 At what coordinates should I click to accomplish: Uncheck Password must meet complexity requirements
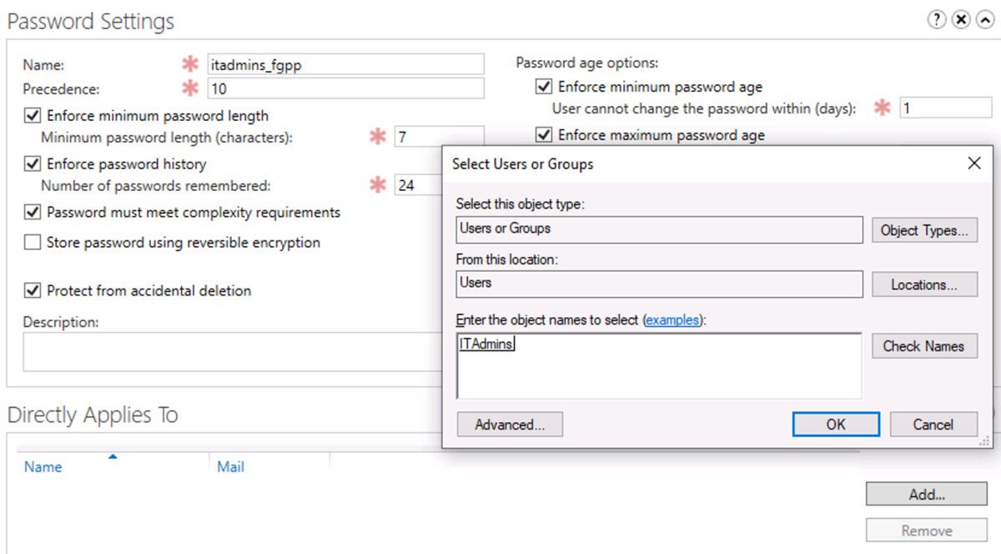click(x=33, y=213)
